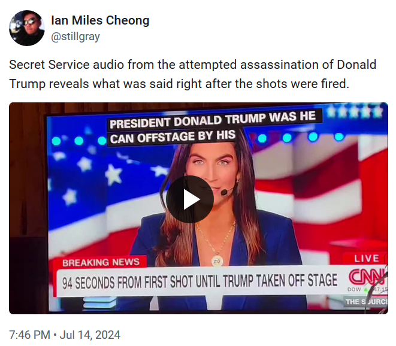Image resolution: width=396 pixels, height=346 pixels.
Task: Click the large white star on flag
Action: coord(113,174)
